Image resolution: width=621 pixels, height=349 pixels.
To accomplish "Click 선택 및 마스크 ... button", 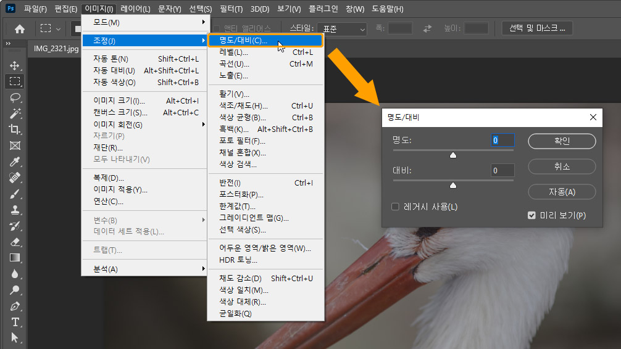I will pyautogui.click(x=536, y=28).
